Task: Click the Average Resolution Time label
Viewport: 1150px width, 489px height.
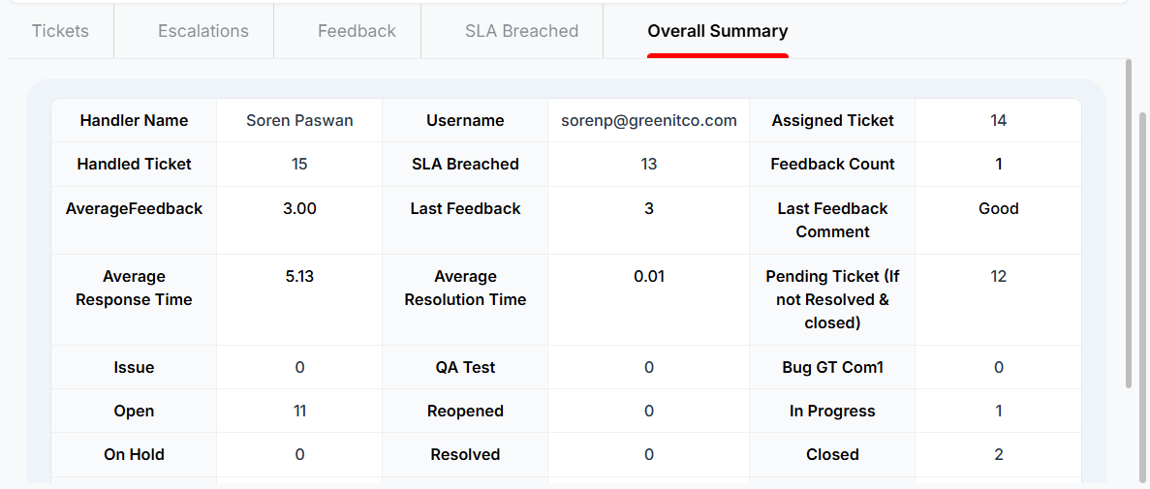Action: (465, 289)
